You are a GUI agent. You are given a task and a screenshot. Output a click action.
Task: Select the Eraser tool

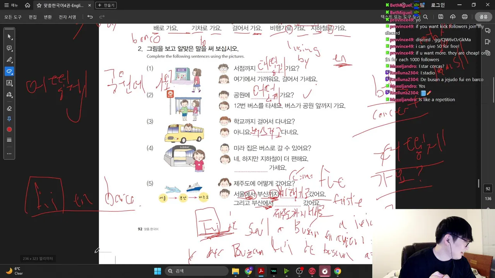9,108
